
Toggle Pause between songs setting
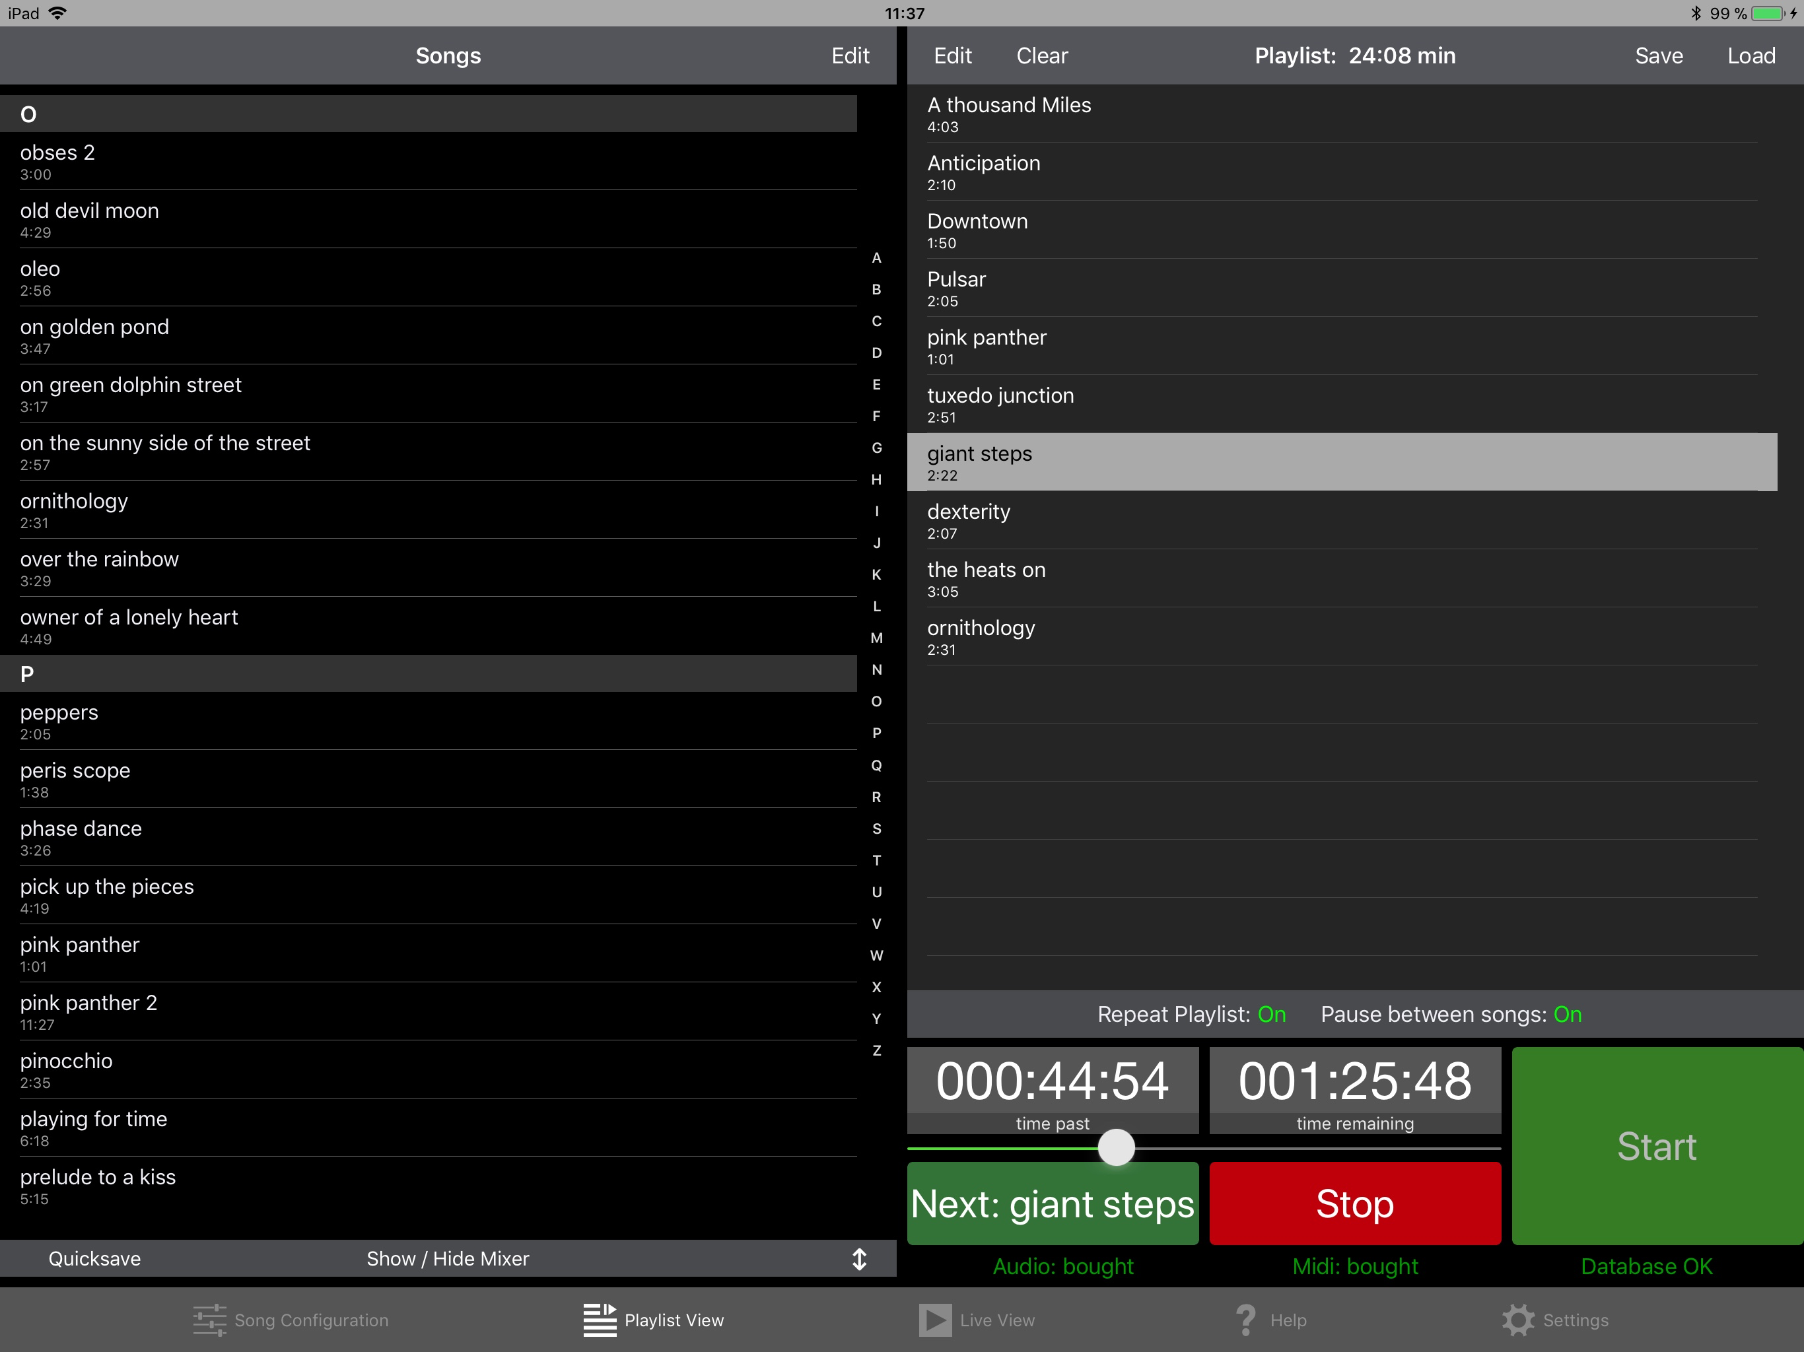(1451, 1015)
